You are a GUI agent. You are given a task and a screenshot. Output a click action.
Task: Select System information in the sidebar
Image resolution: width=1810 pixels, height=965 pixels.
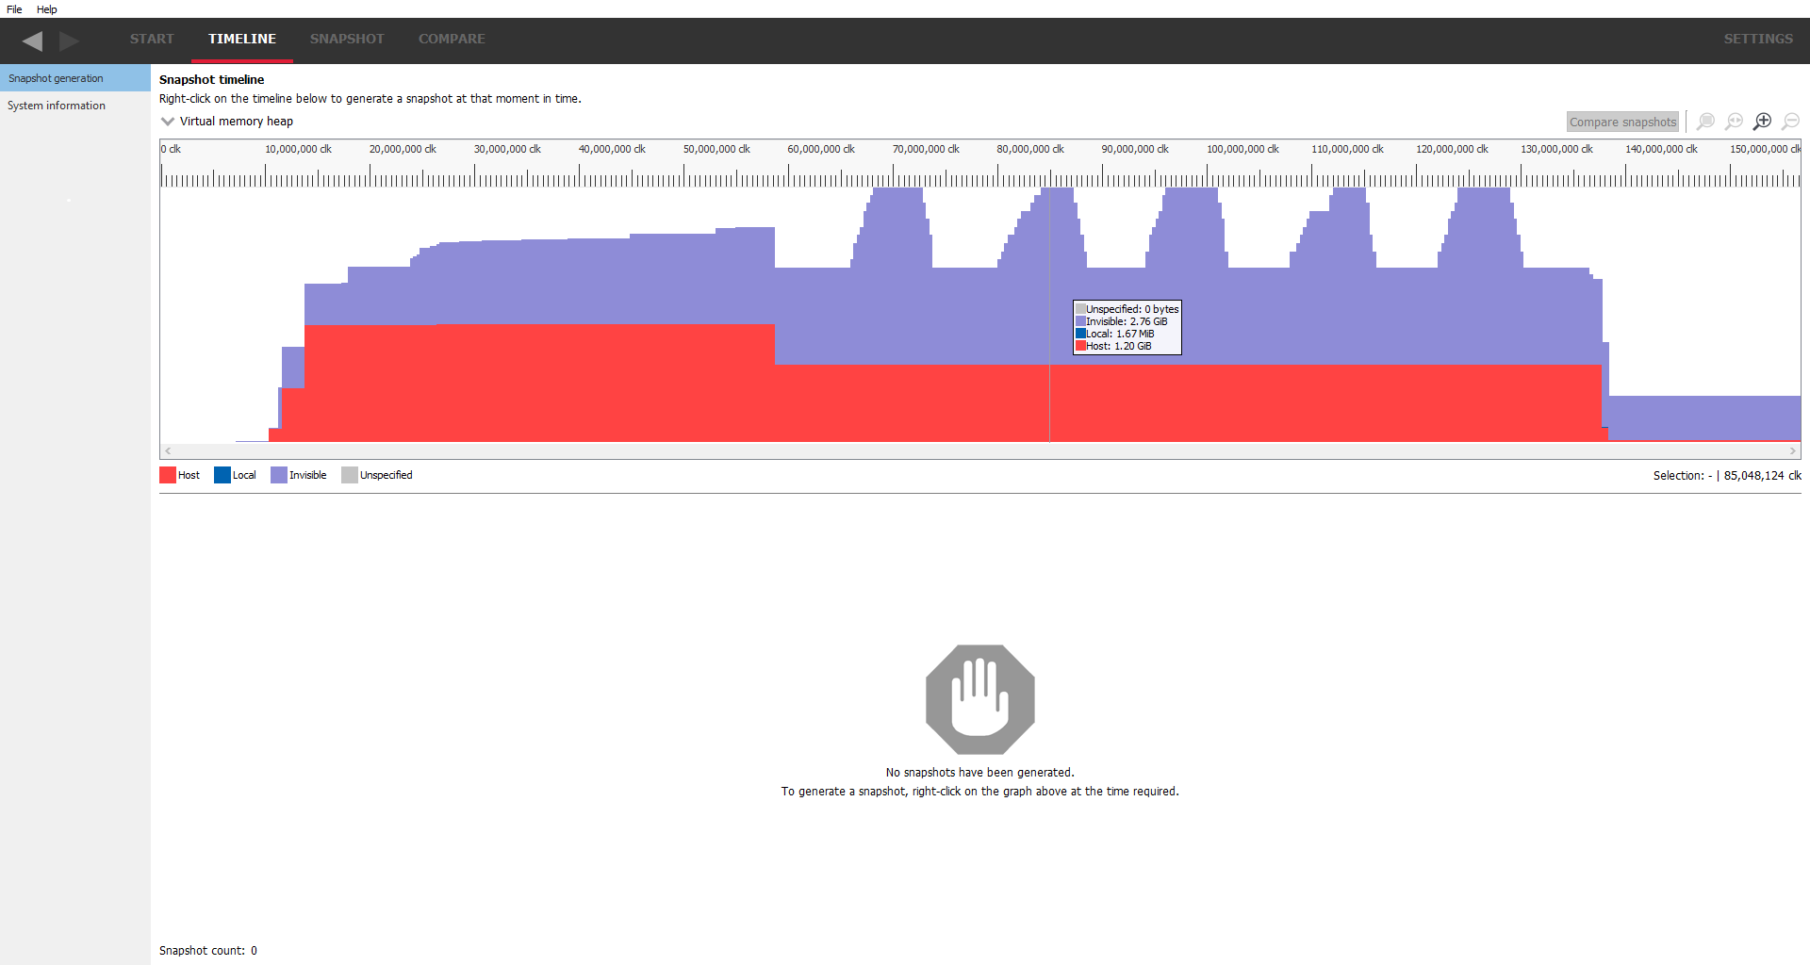(x=57, y=106)
